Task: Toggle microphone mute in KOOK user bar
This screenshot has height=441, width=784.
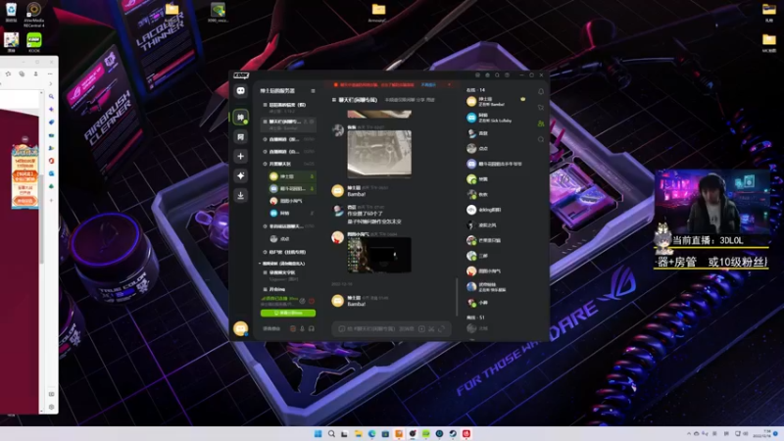Action: tap(302, 329)
